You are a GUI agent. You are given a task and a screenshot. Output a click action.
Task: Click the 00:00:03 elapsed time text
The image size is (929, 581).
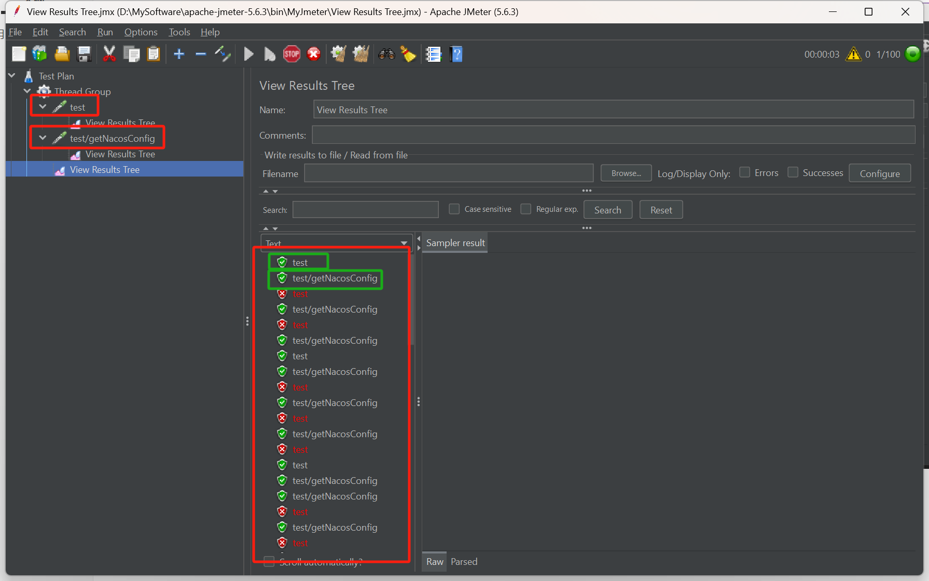(822, 54)
